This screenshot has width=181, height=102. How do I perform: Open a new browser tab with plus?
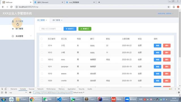click(99, 2)
